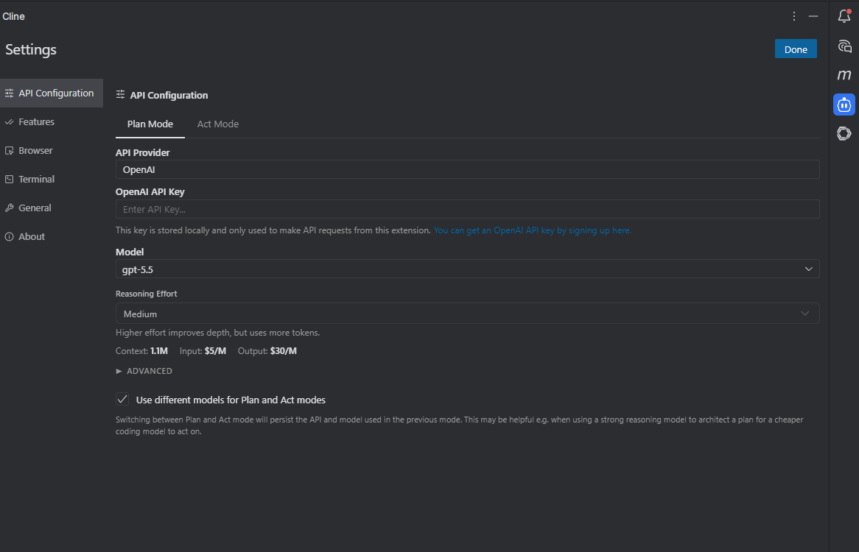Viewport: 859px width, 552px height.
Task: Open the Maven tool window icon
Action: click(x=844, y=74)
